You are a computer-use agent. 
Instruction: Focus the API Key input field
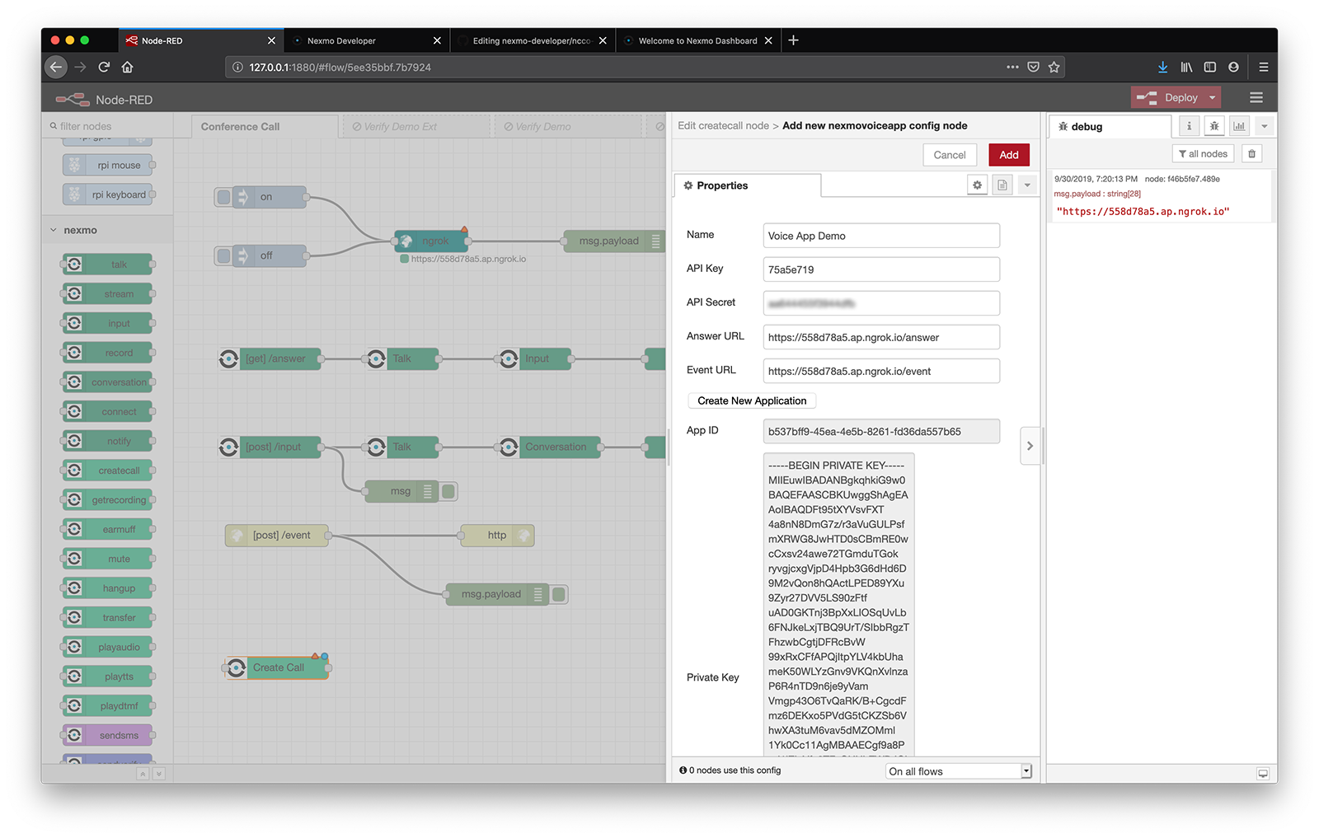(x=881, y=269)
